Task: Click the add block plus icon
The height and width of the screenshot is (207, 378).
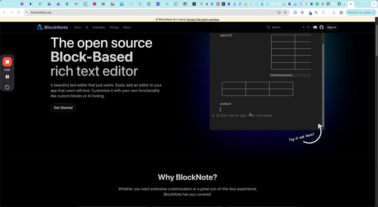Action: coord(213,115)
